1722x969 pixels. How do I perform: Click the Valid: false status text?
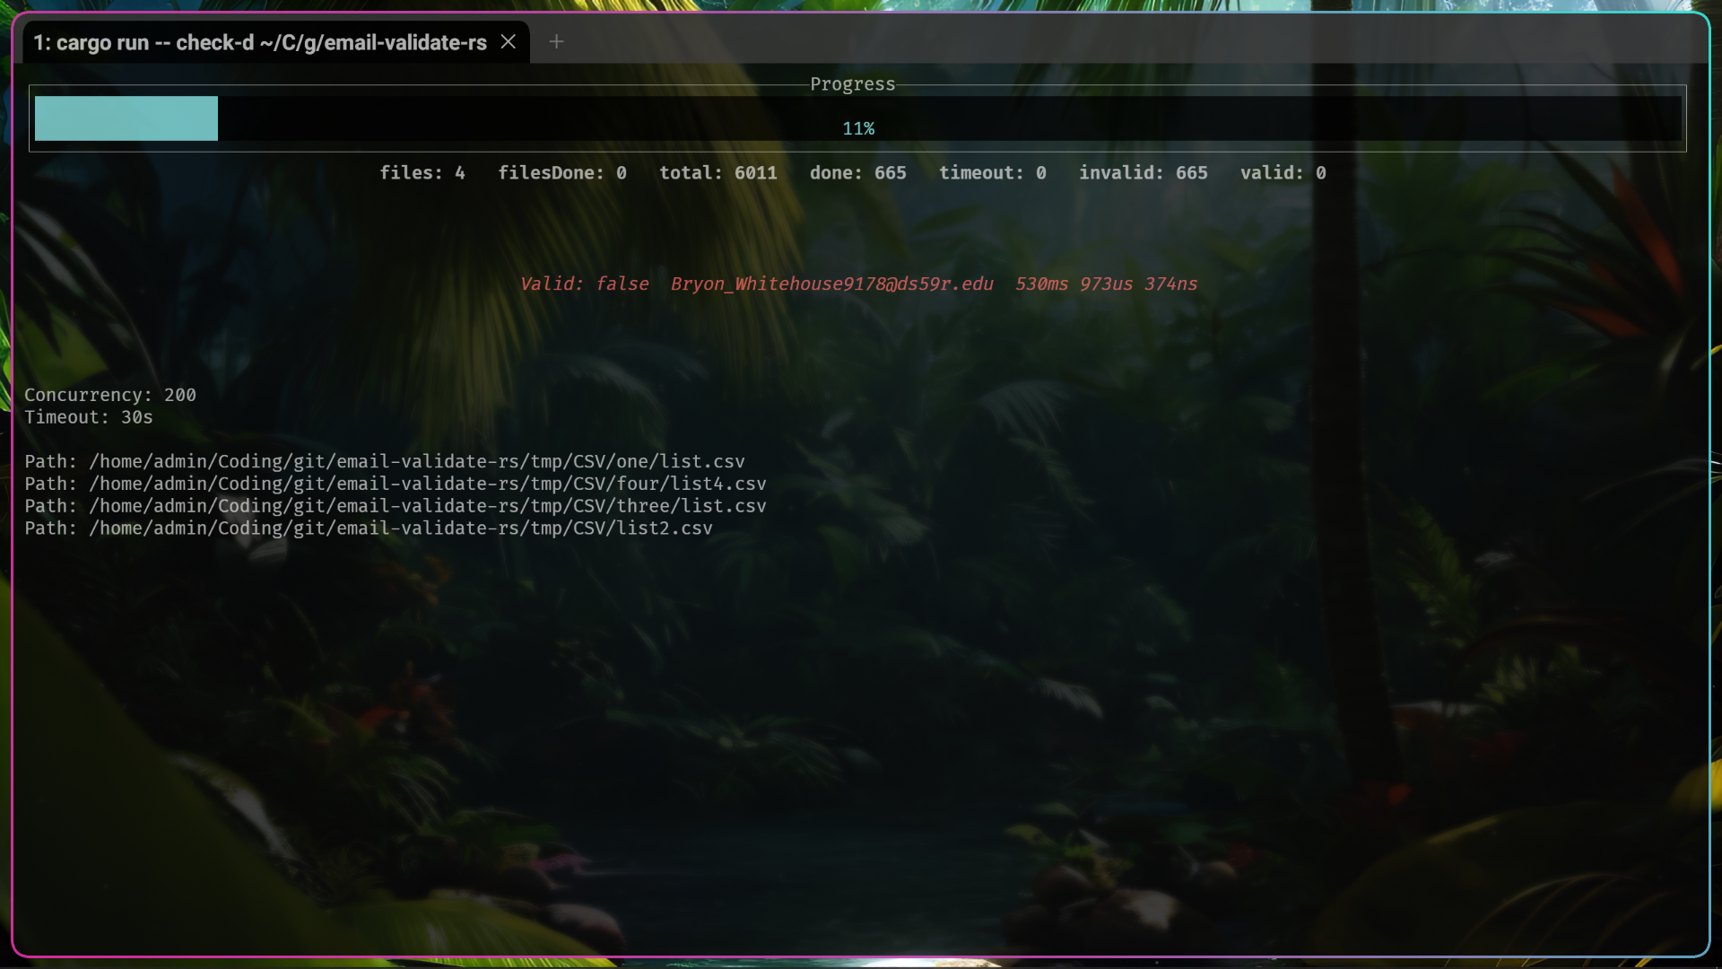[584, 284]
